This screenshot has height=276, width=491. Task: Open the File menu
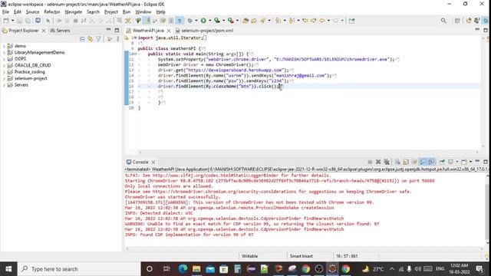pos(5,12)
